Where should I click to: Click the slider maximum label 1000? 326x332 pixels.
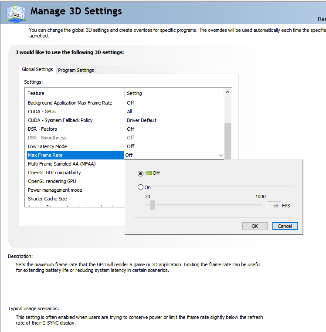click(261, 196)
